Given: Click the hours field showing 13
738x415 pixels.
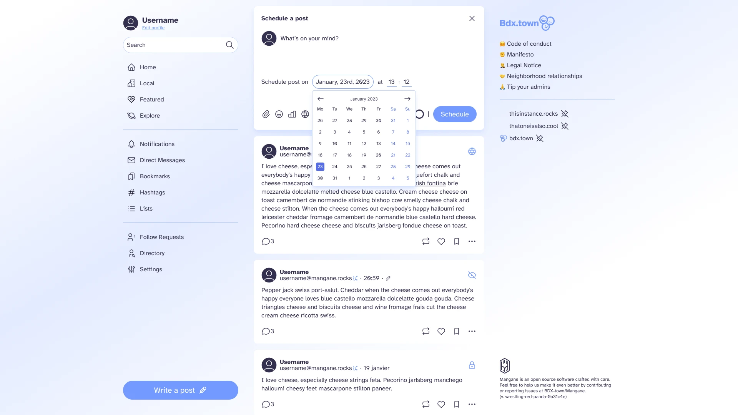Looking at the screenshot, I should [x=391, y=81].
